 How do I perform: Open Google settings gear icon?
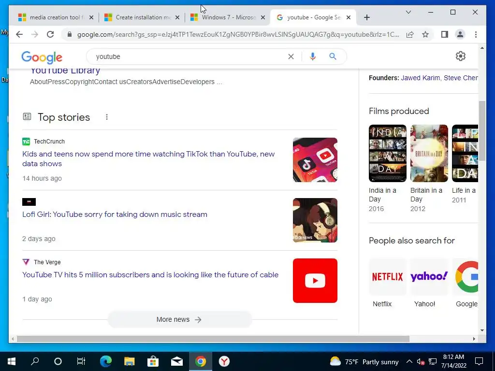461,56
